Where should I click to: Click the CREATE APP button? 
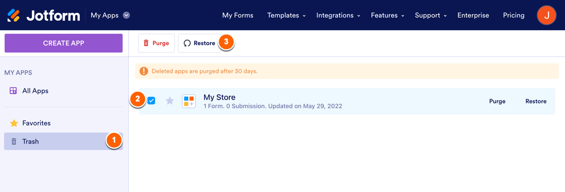pos(63,43)
